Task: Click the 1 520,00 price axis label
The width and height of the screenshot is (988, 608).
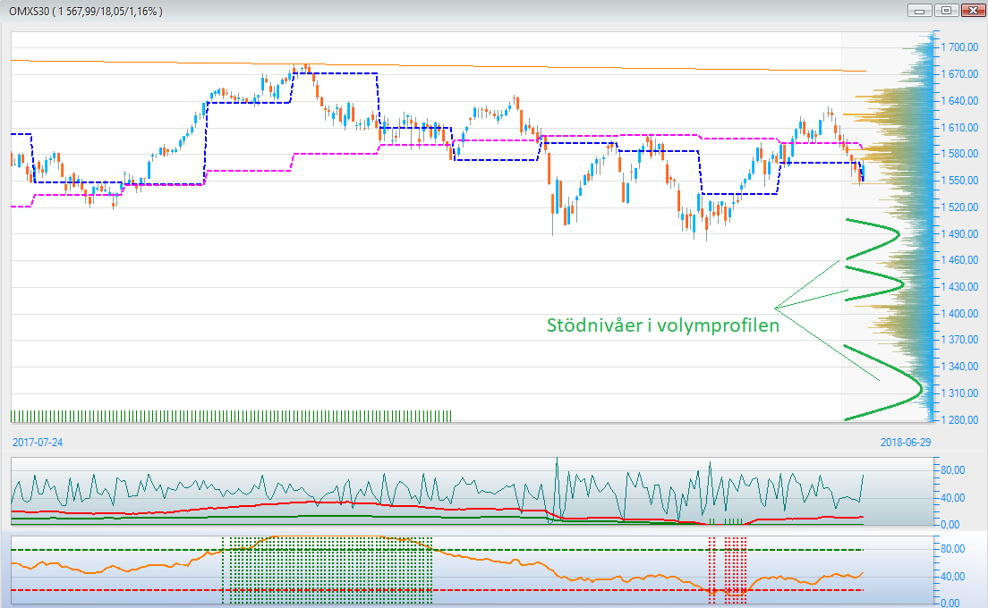Action: click(960, 207)
